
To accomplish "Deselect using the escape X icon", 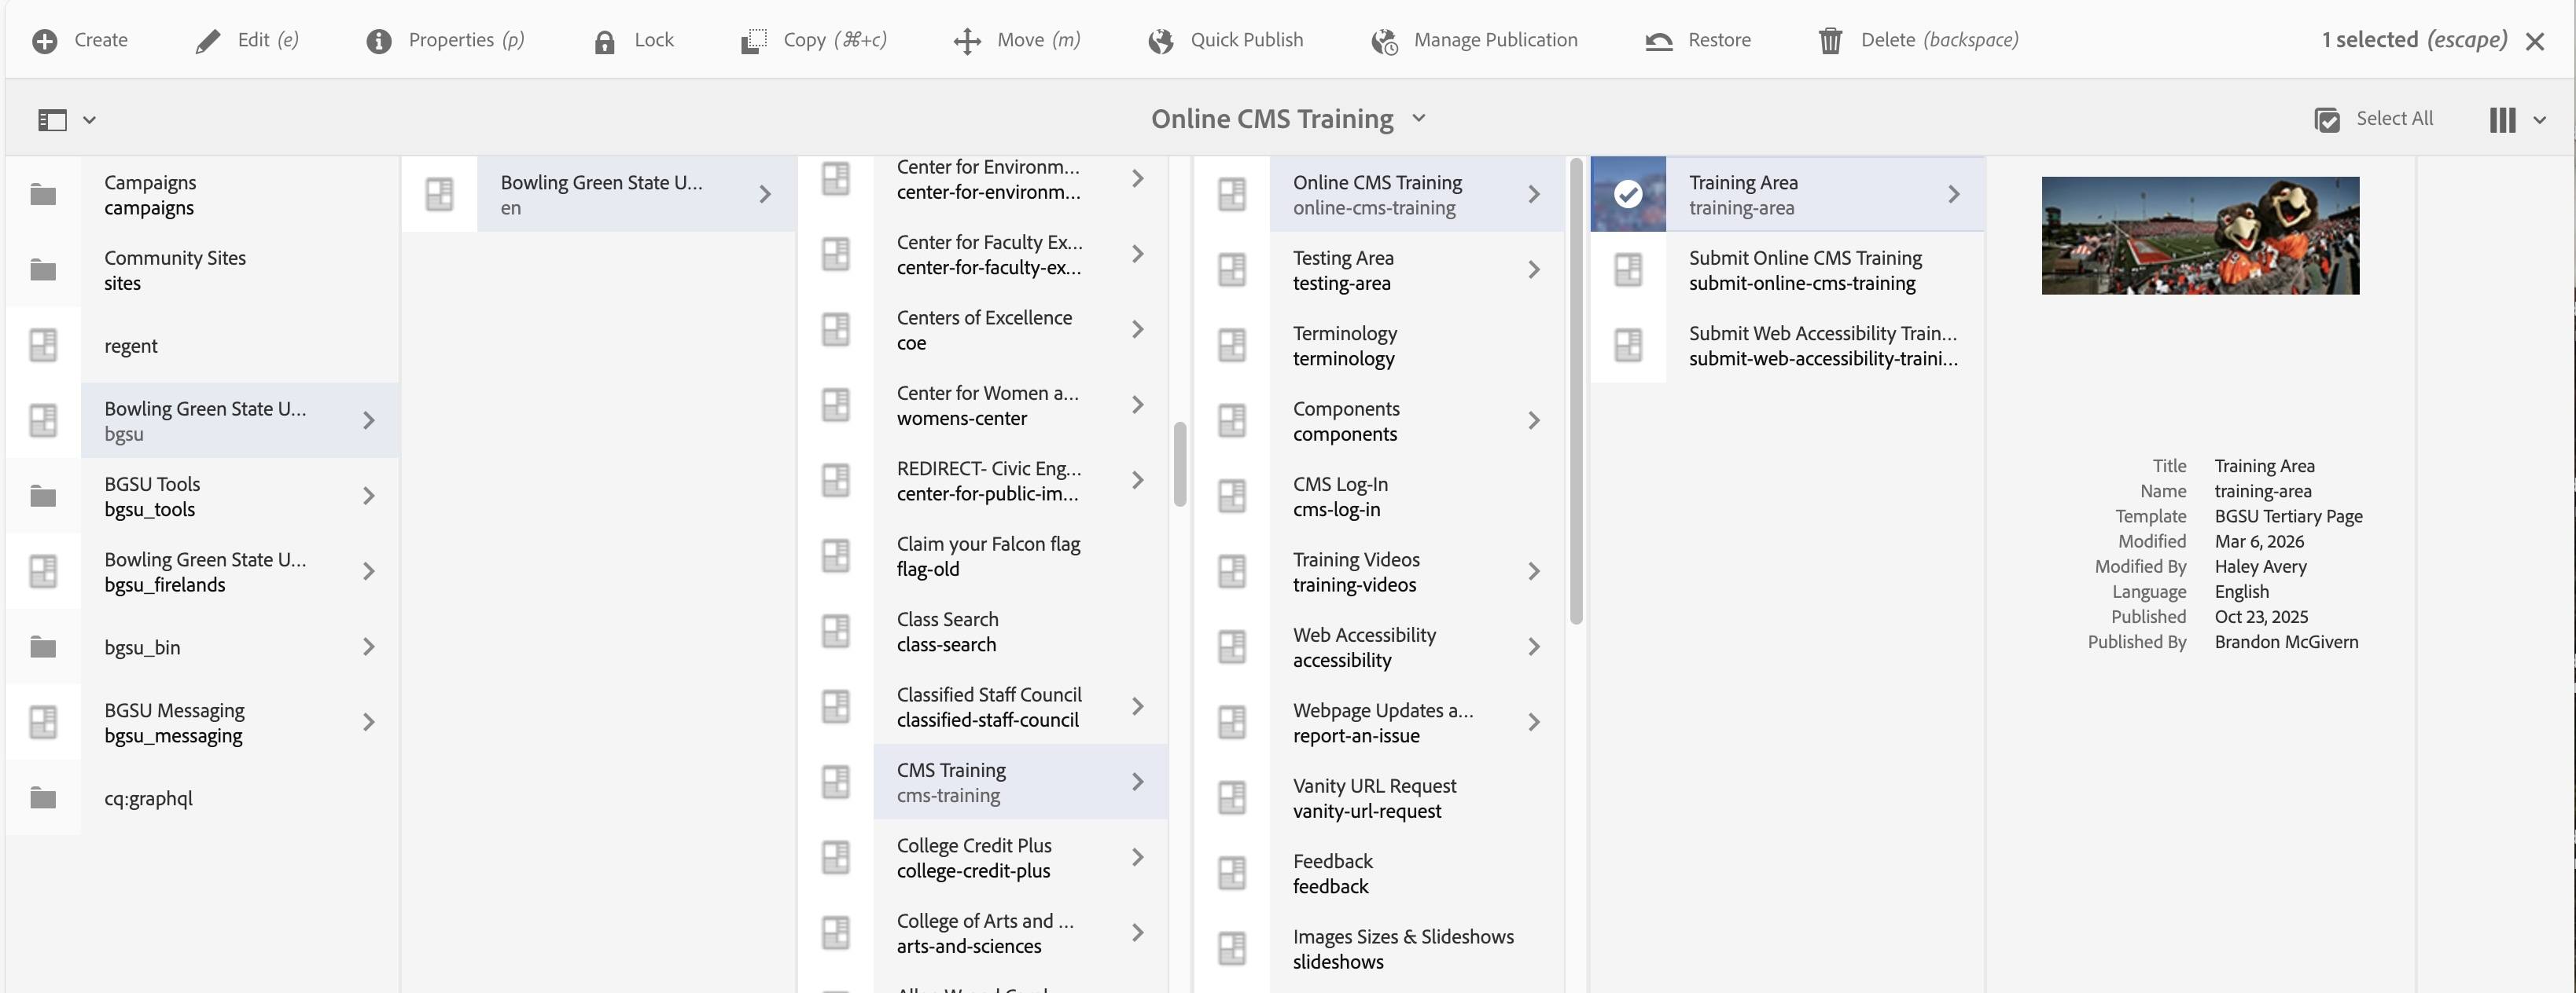I will click(2535, 41).
